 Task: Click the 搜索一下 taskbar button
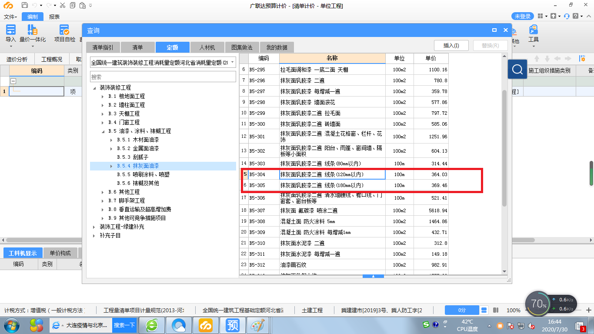[x=124, y=325]
